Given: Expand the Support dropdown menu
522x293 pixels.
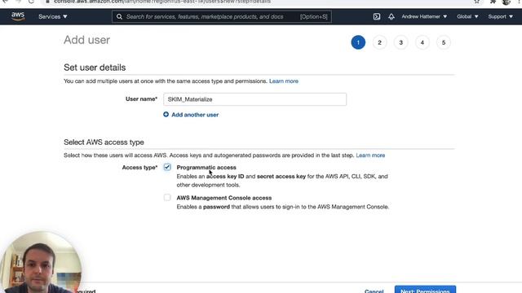Looking at the screenshot, I should click(x=500, y=16).
